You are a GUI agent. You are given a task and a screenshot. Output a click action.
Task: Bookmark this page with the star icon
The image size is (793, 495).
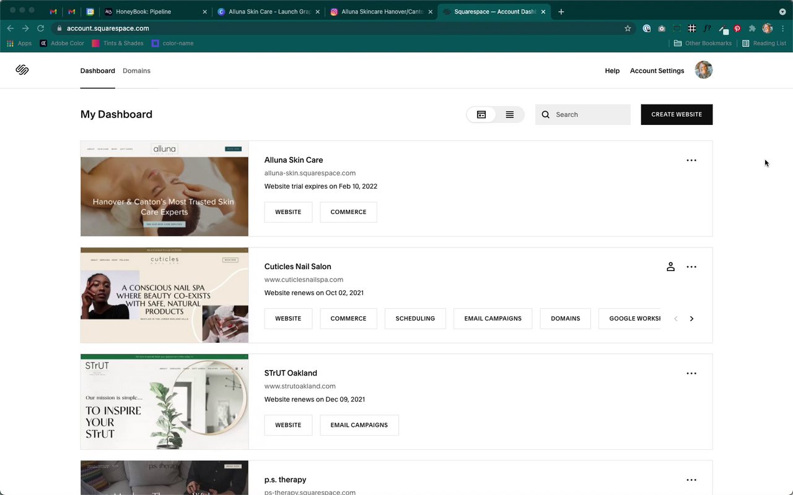pos(628,28)
